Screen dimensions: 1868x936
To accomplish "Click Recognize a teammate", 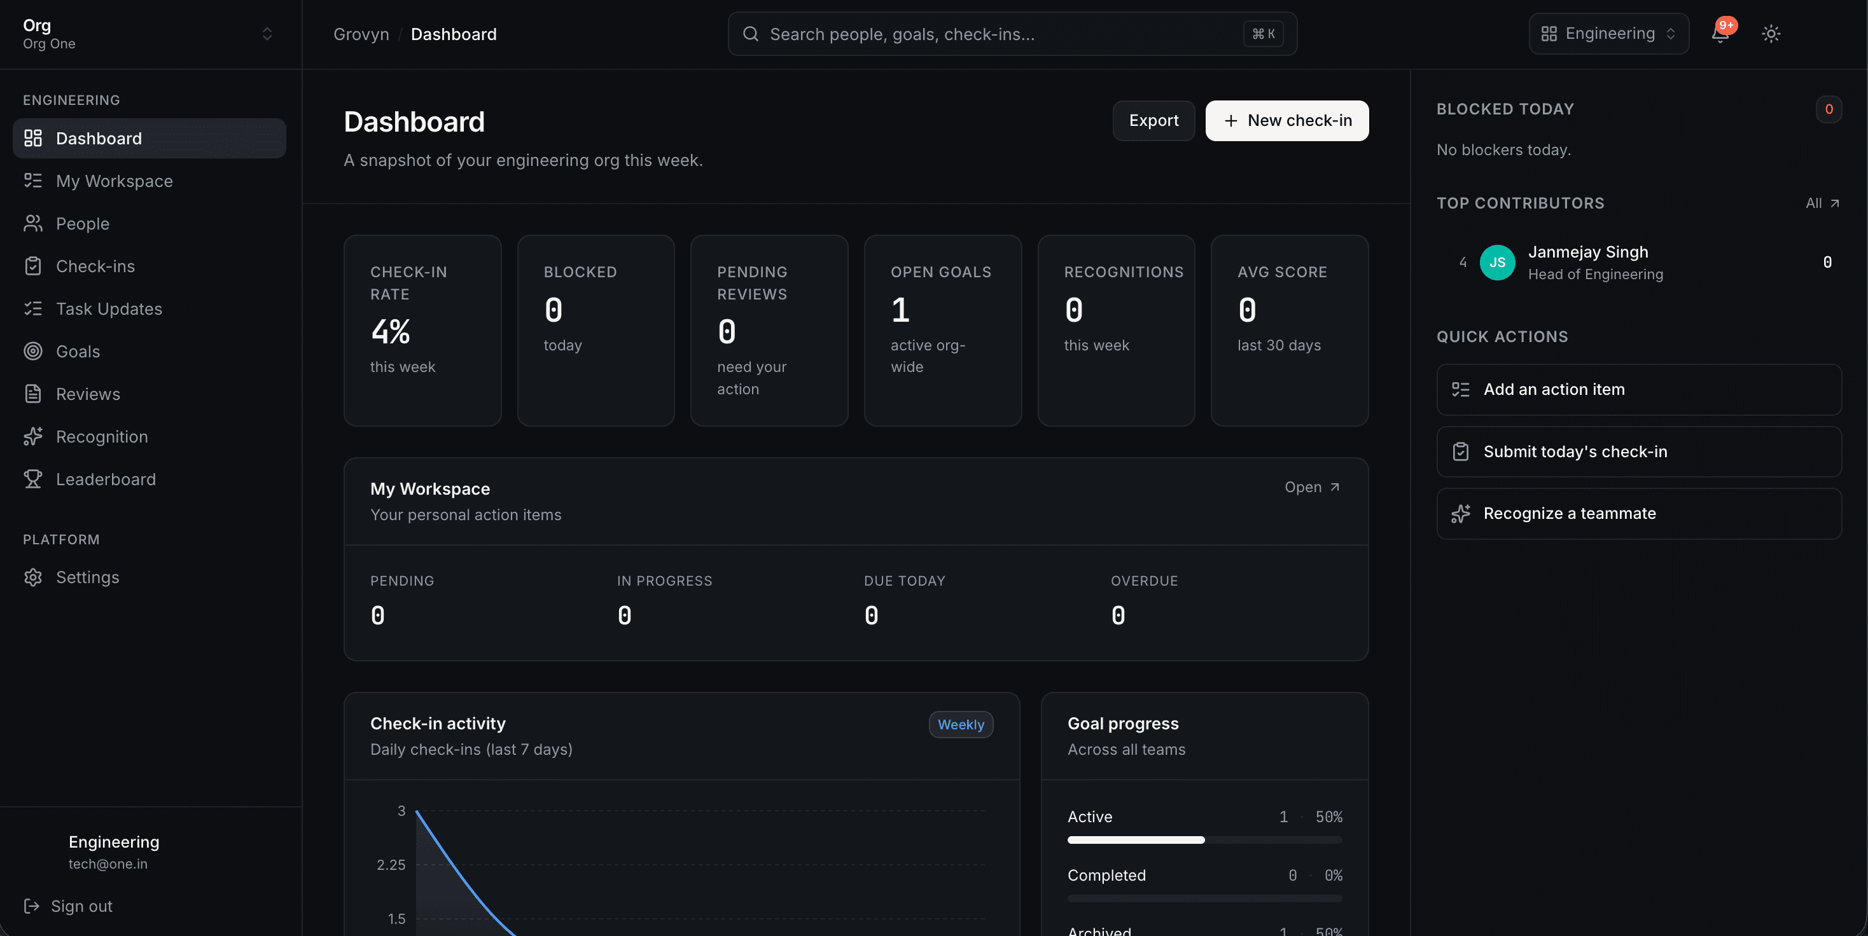I will pos(1638,514).
